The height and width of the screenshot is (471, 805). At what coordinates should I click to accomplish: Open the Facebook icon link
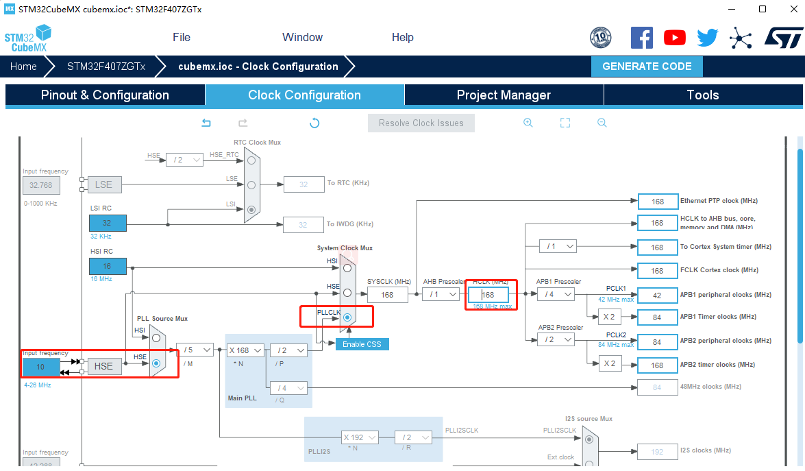click(x=642, y=38)
